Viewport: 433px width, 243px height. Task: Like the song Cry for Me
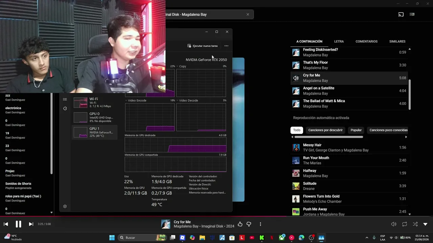tap(240, 224)
